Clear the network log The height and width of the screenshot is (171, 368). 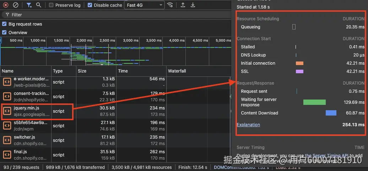tap(15, 5)
